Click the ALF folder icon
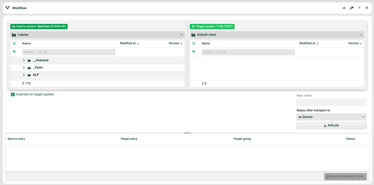This screenshot has width=374, height=185. (29, 75)
